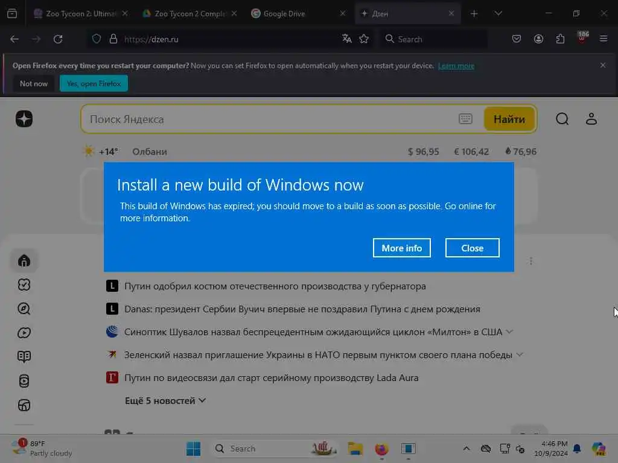Viewport: 618px width, 463px height.
Task: Click the dollar rate $ 96,95
Action: pyautogui.click(x=423, y=151)
